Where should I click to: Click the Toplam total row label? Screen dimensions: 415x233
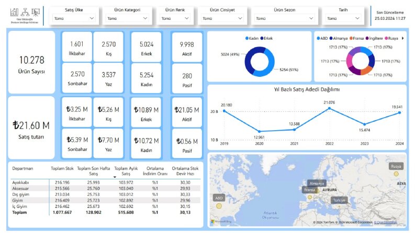click(19, 213)
